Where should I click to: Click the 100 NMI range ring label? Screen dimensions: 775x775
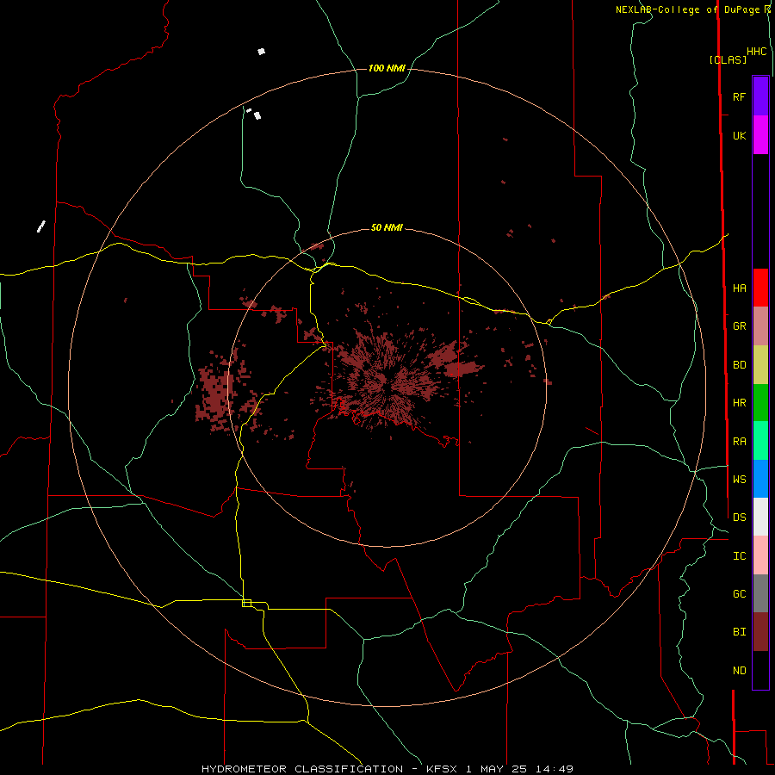pyautogui.click(x=387, y=68)
